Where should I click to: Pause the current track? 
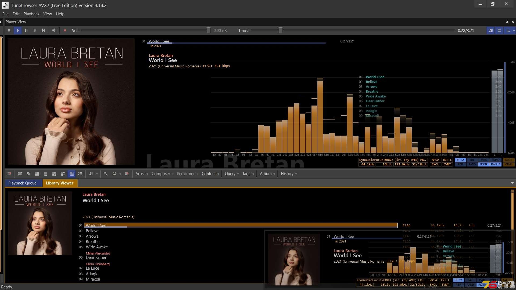pyautogui.click(x=26, y=30)
